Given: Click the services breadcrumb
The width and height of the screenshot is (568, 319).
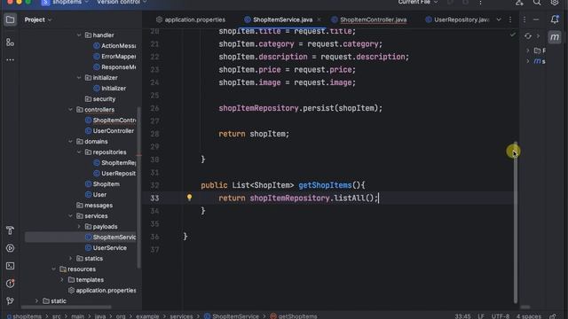Looking at the screenshot, I should pyautogui.click(x=181, y=316).
